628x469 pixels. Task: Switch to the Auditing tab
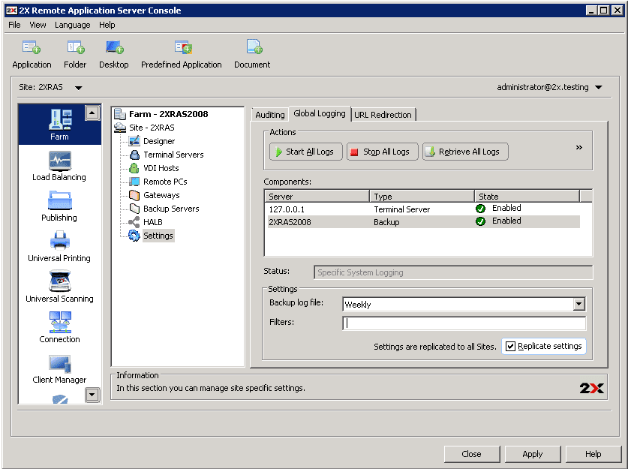pyautogui.click(x=270, y=115)
